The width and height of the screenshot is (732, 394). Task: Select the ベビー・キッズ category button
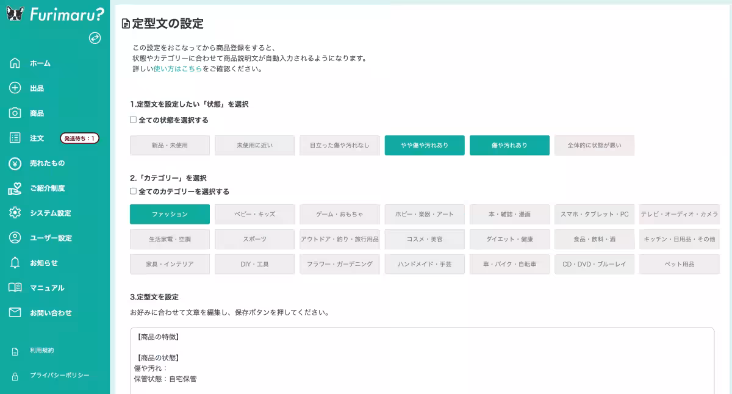click(x=254, y=214)
